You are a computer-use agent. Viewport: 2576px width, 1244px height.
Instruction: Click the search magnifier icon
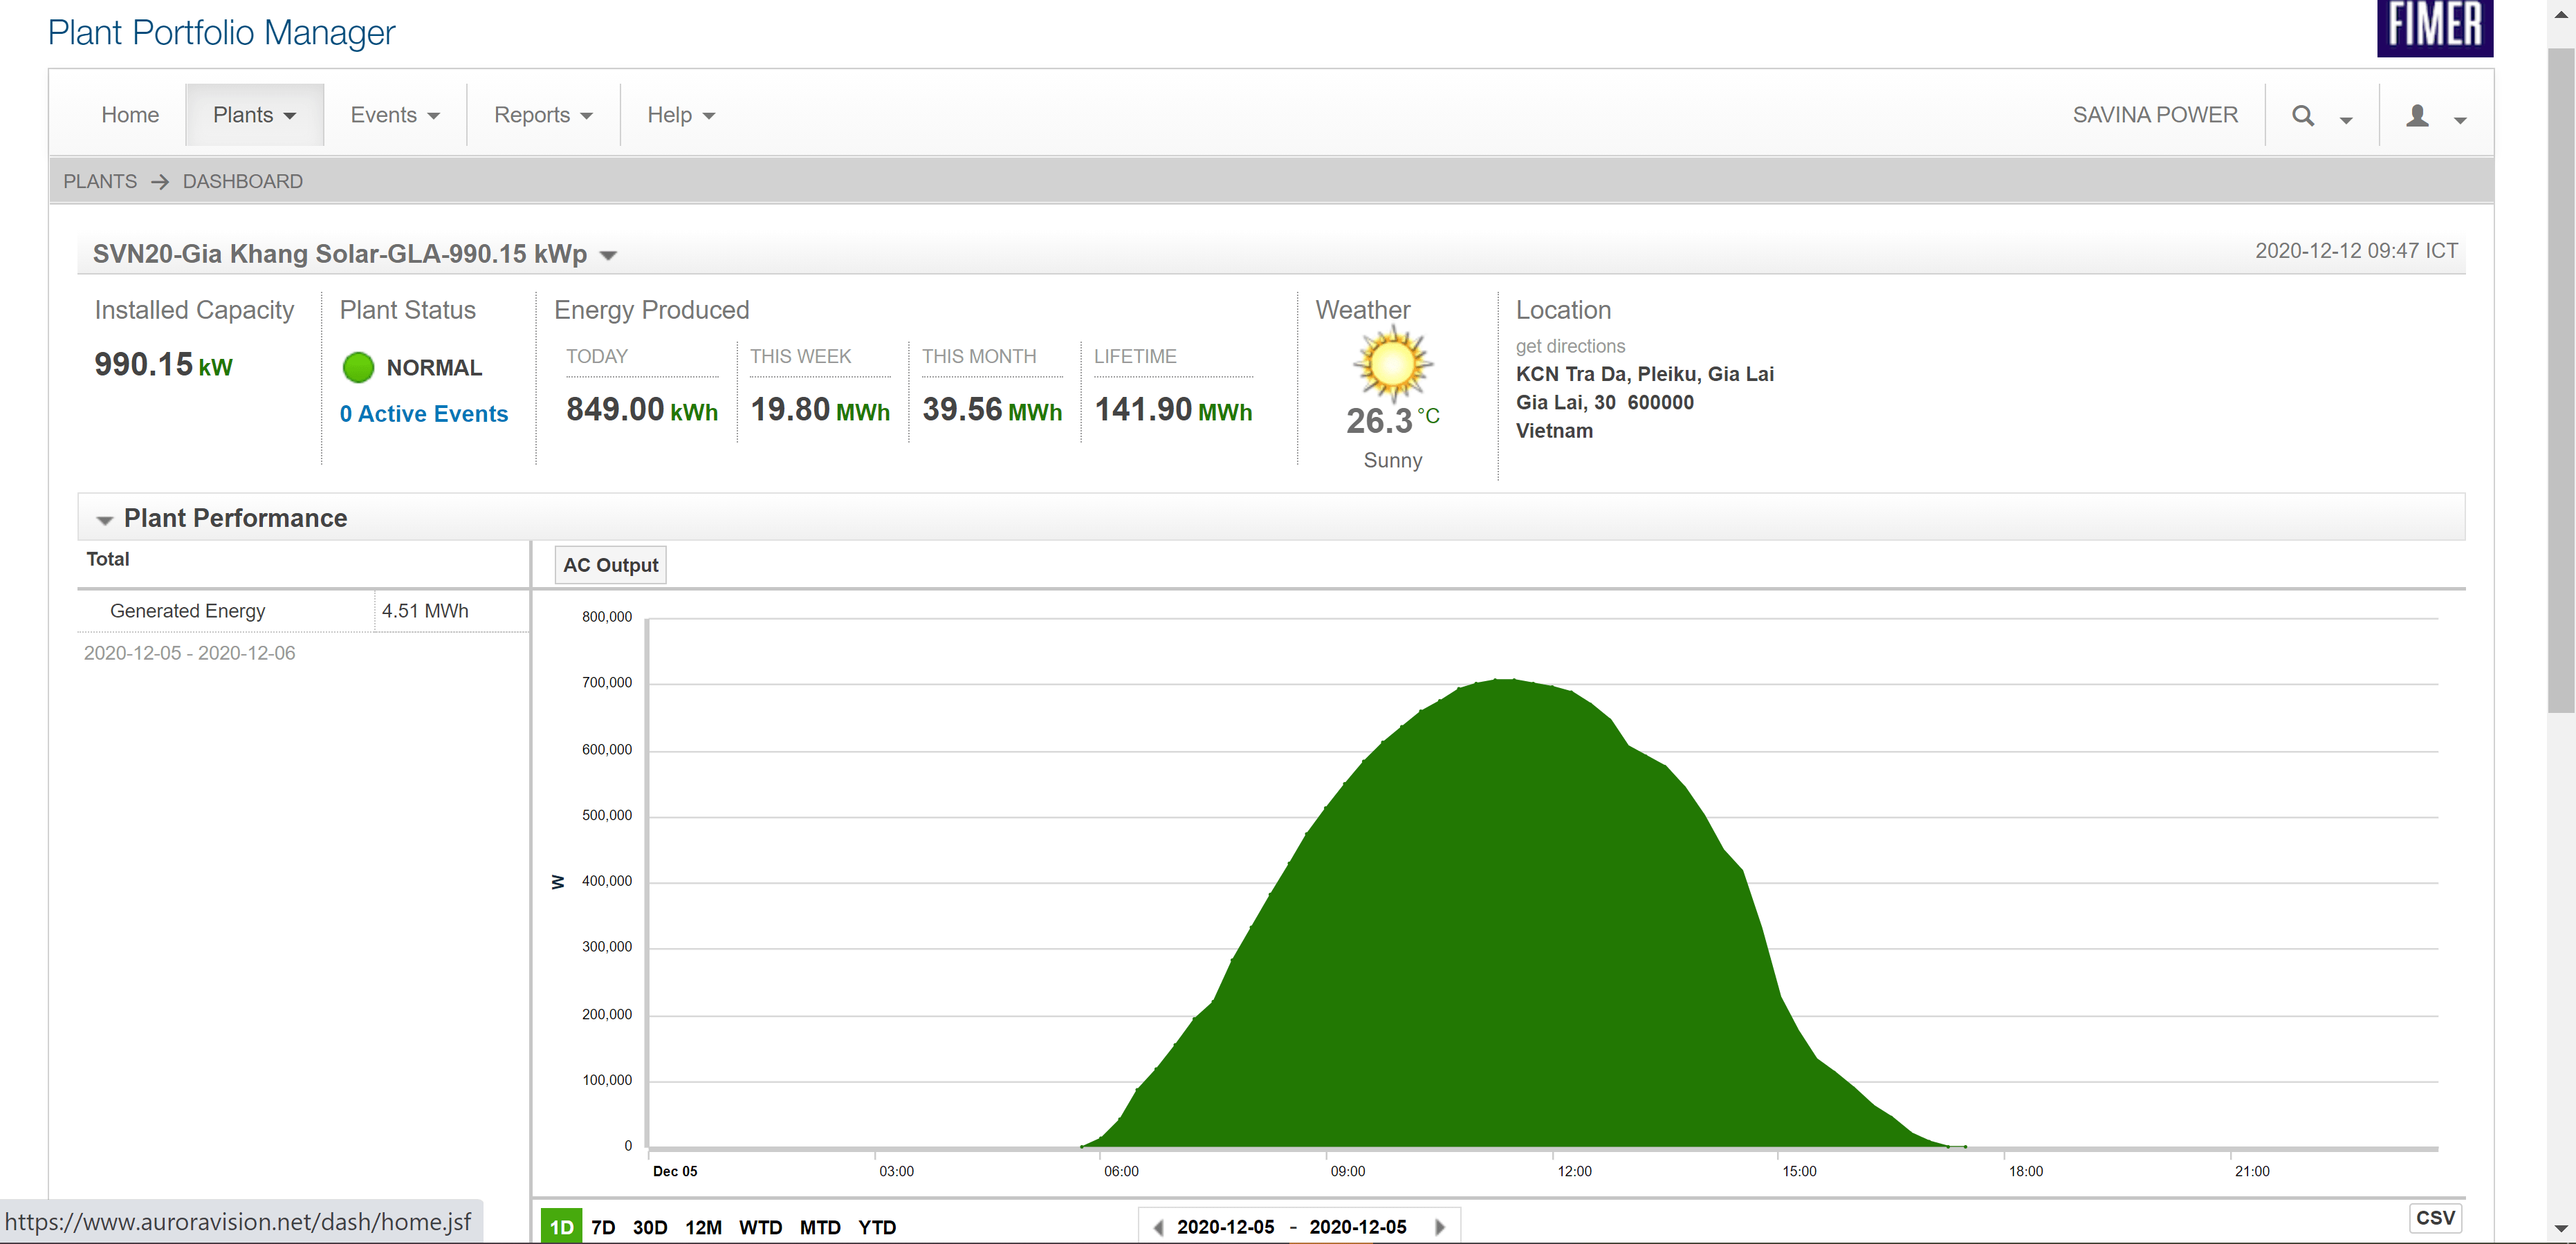point(2302,116)
